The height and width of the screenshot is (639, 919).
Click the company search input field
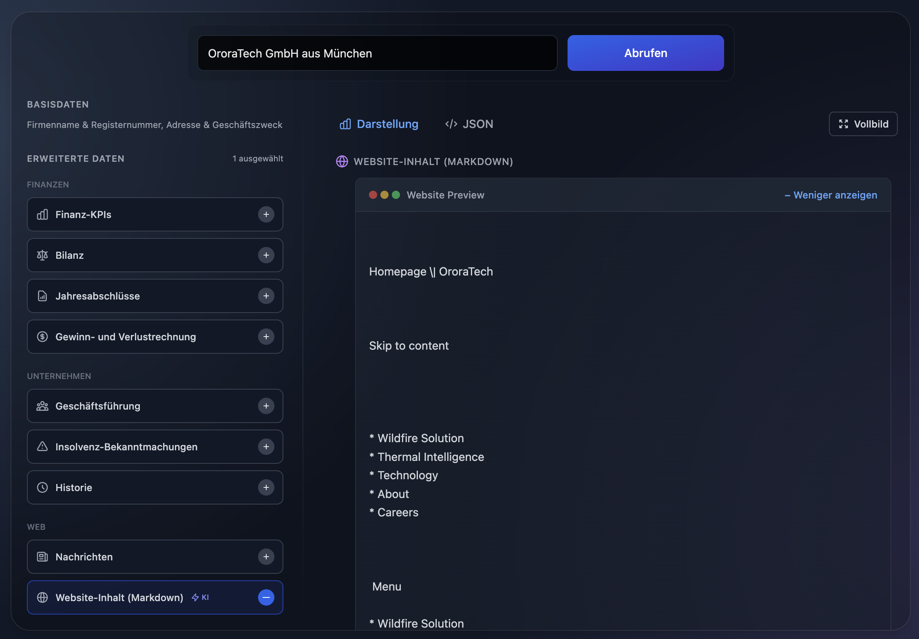pyautogui.click(x=378, y=53)
